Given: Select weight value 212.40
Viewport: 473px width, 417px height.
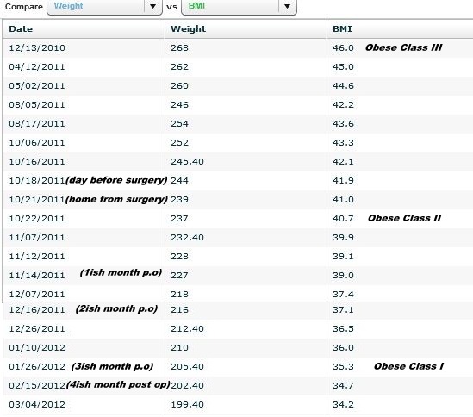Looking at the screenshot, I should 187,329.
